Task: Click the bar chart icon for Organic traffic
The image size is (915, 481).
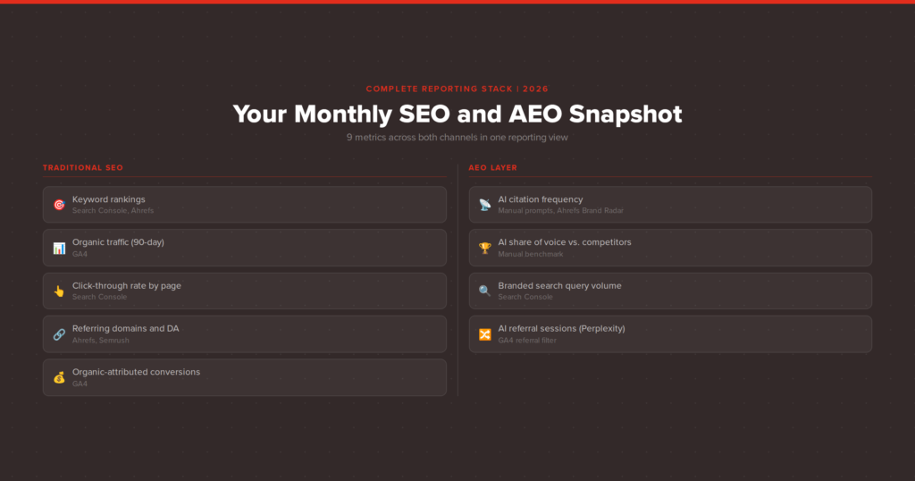Action: 59,248
